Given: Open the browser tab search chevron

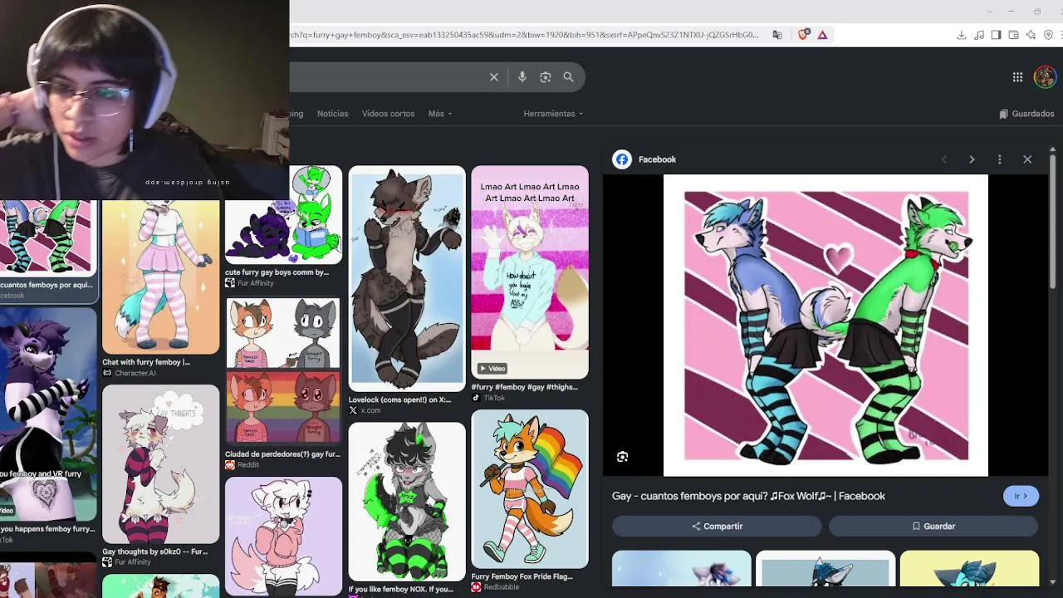Looking at the screenshot, I should (989, 12).
